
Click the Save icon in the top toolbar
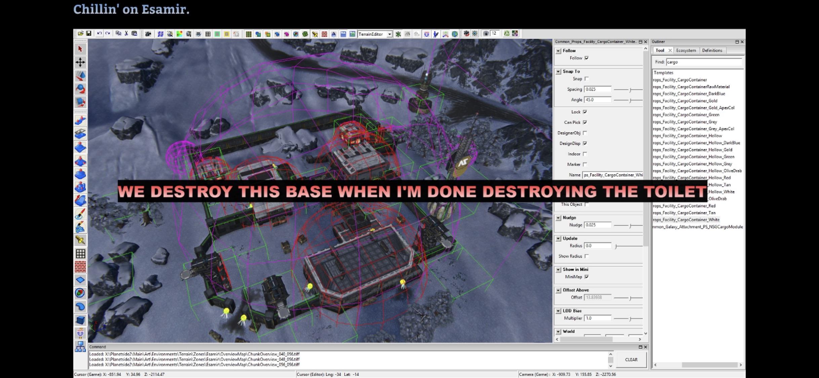coord(89,33)
